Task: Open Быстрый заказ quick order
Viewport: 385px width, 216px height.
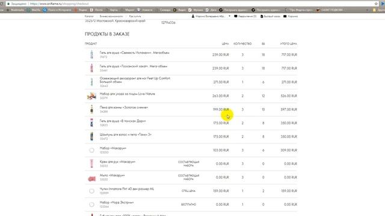Action: pos(270,16)
